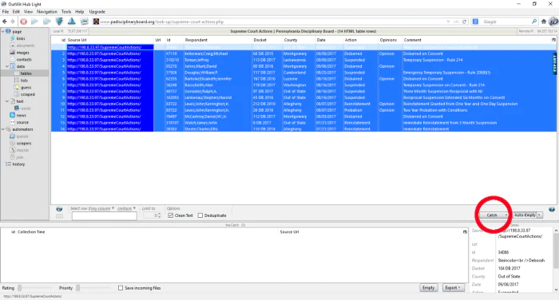Click the Auto-Empty button
This screenshot has width=559, height=300.
(525, 215)
